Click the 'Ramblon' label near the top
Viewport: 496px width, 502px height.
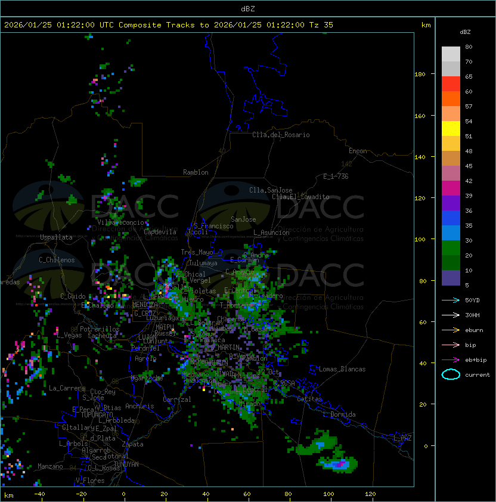click(x=196, y=172)
